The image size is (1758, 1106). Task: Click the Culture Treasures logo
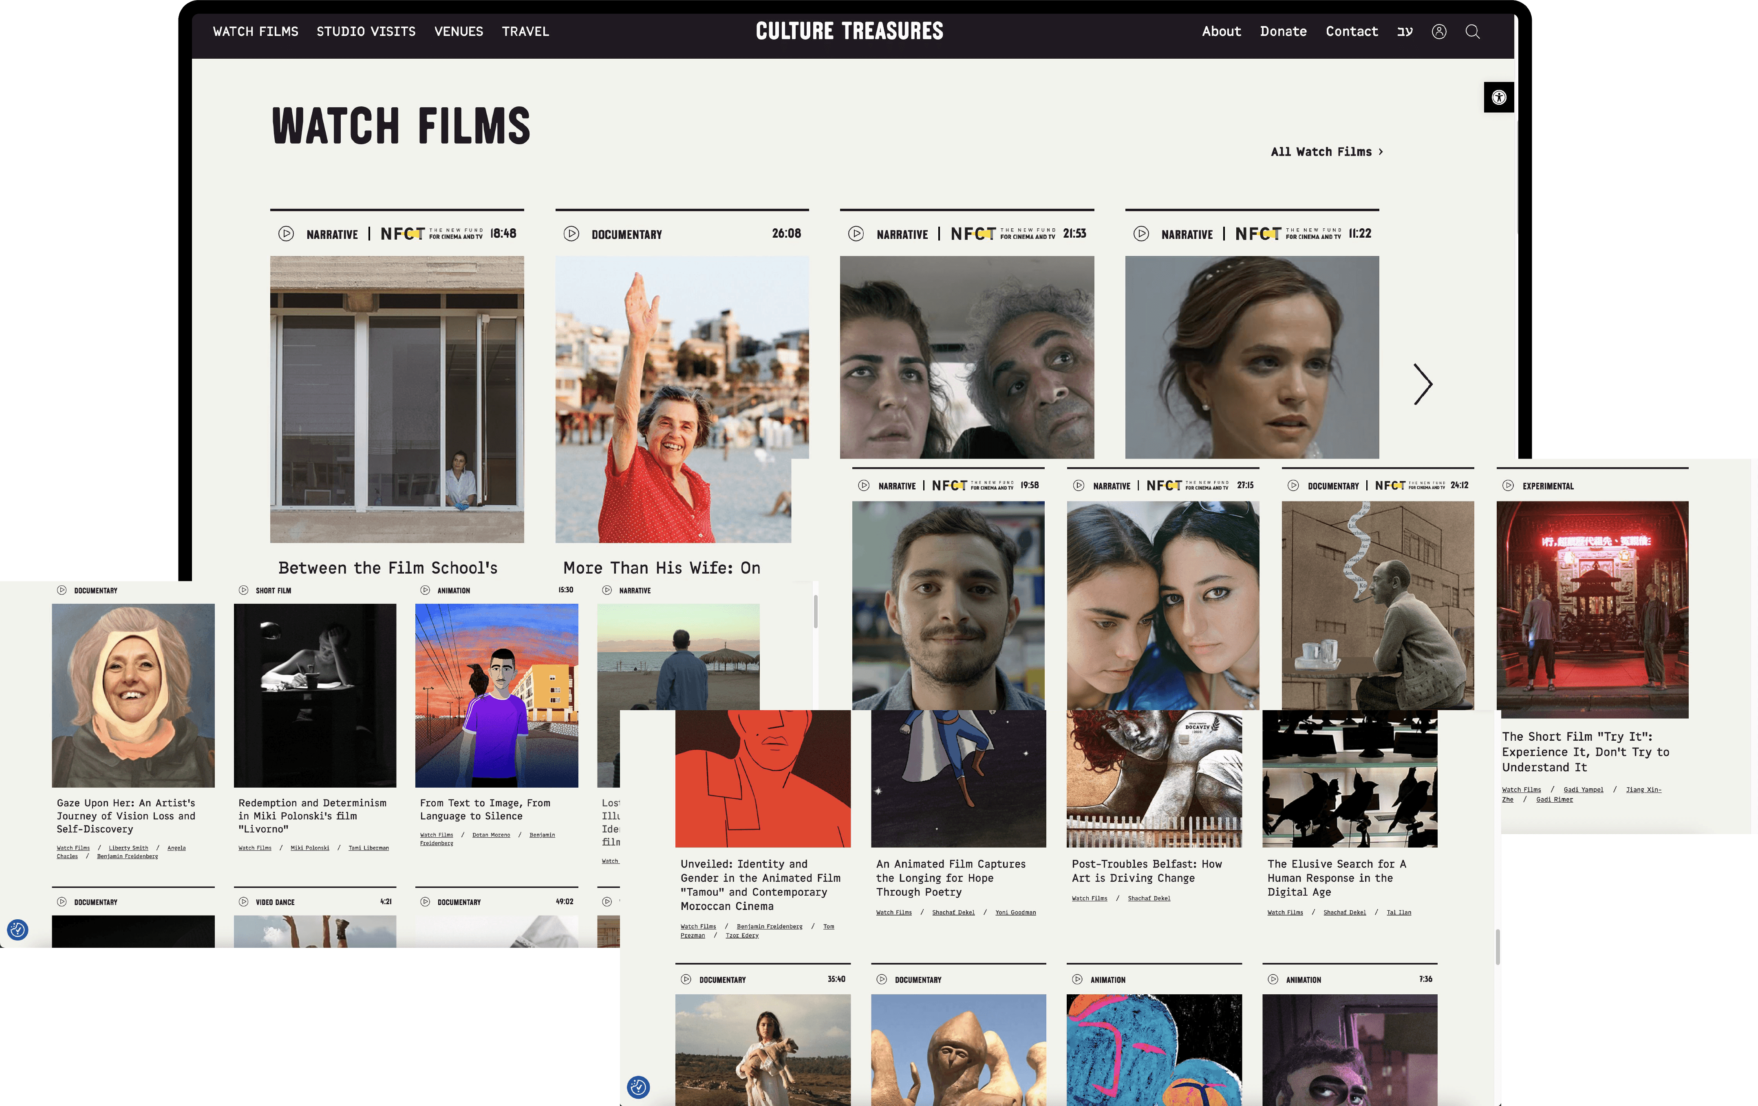[849, 31]
